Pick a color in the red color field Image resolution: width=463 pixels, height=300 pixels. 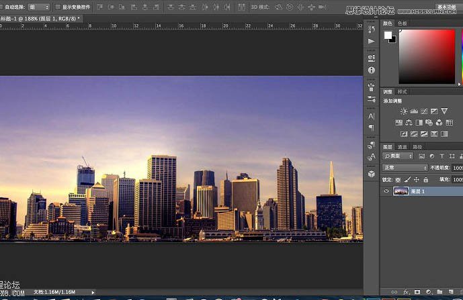(427, 56)
